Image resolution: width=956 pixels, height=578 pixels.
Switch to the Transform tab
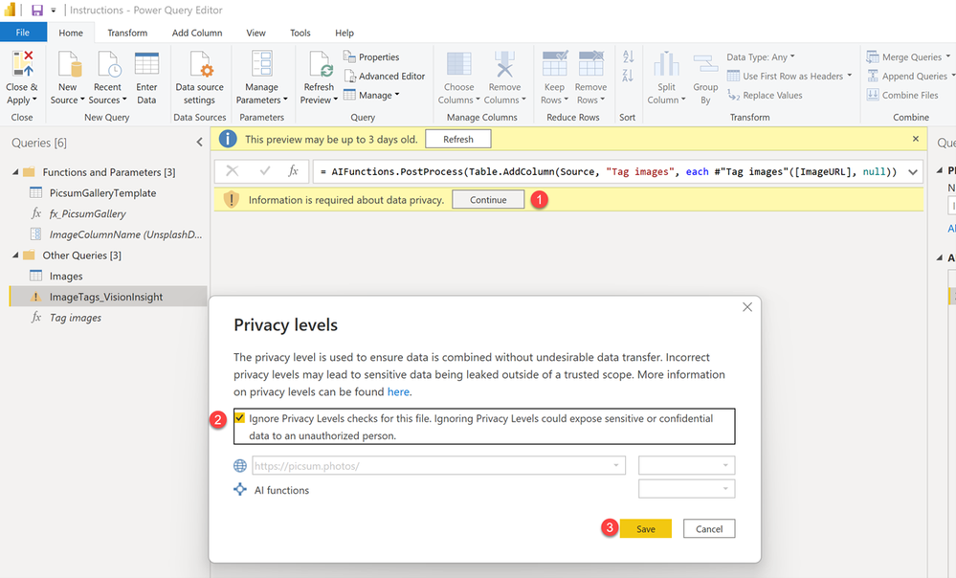[x=127, y=33]
